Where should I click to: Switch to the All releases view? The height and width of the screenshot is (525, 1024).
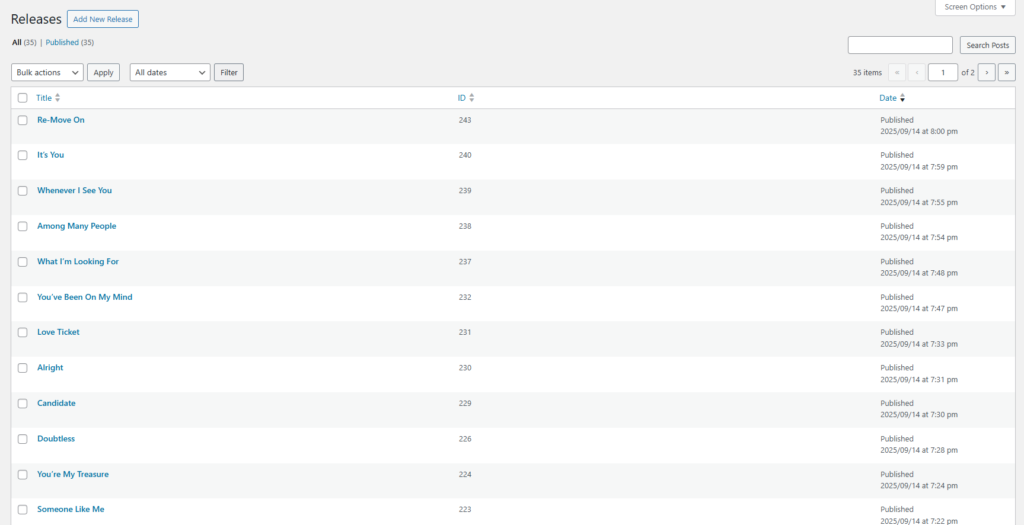[x=17, y=43]
